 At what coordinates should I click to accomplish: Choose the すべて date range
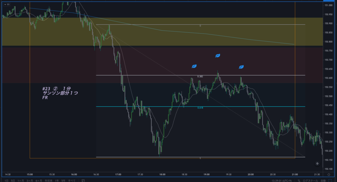click(x=72, y=180)
